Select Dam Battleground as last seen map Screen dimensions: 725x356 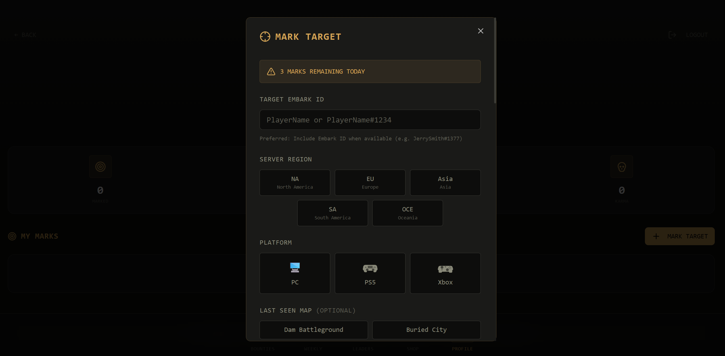(314, 330)
